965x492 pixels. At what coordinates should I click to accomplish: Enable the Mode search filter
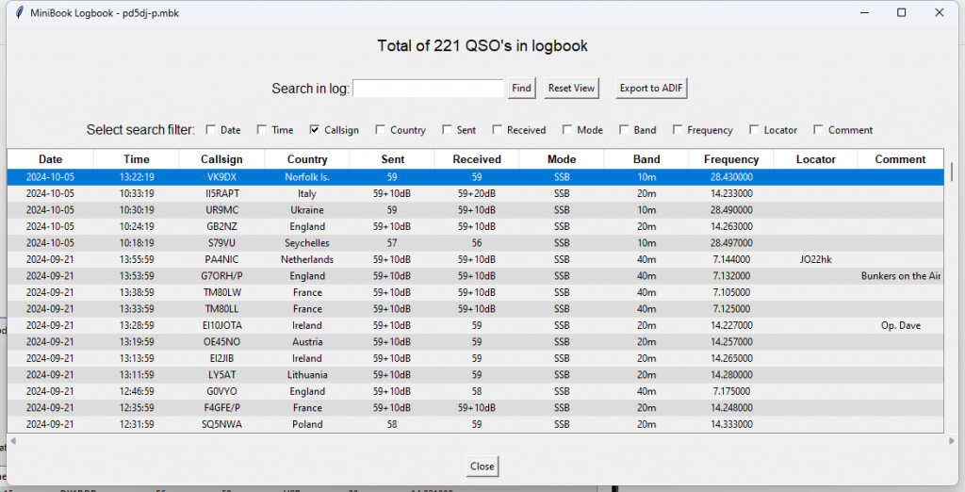point(568,130)
